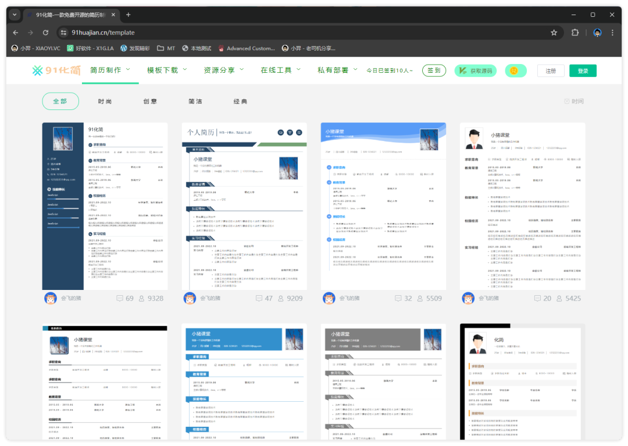This screenshot has width=628, height=446.
Task: Open blue wave header 小猪课堂 template
Action: [383, 206]
